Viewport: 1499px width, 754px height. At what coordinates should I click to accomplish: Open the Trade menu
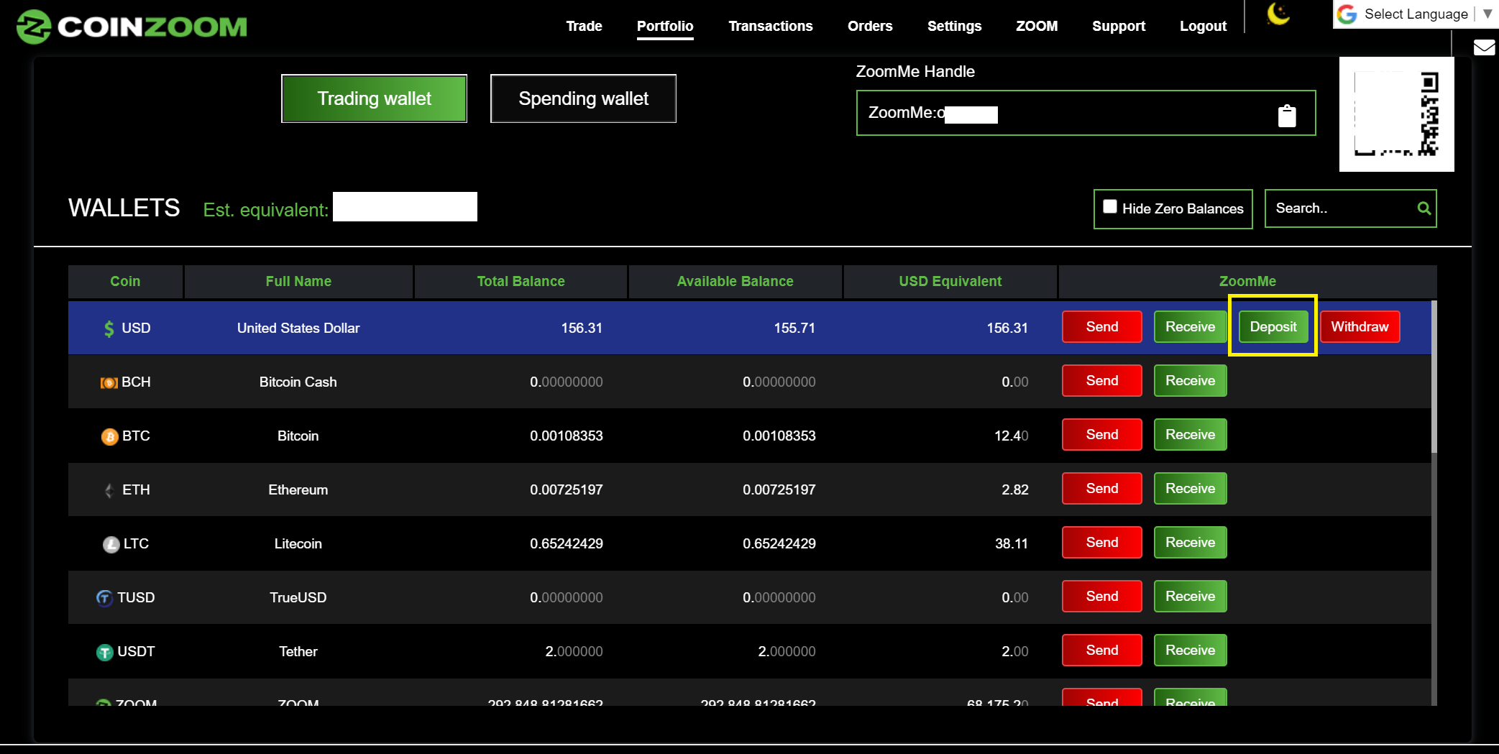click(584, 26)
